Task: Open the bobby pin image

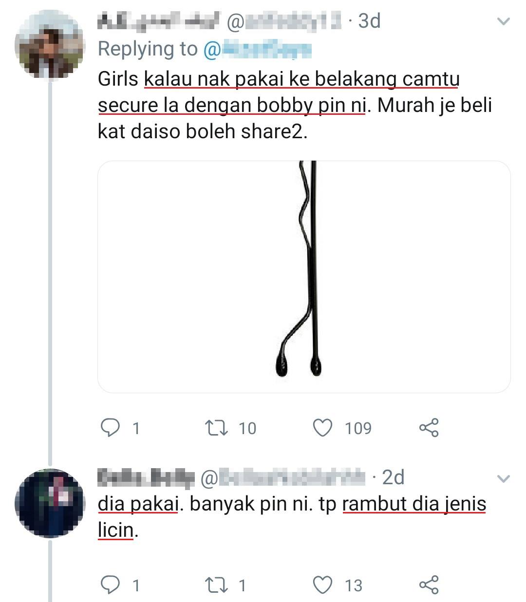Action: (304, 276)
